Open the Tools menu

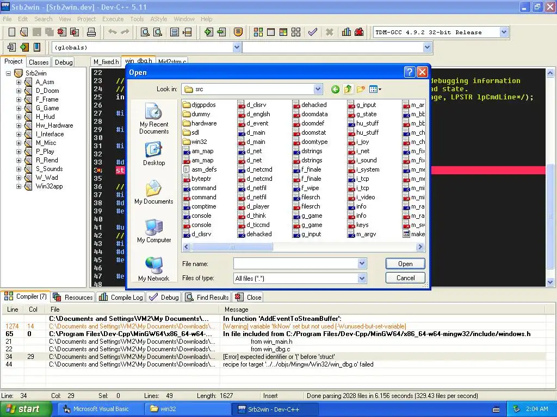[x=137, y=19]
